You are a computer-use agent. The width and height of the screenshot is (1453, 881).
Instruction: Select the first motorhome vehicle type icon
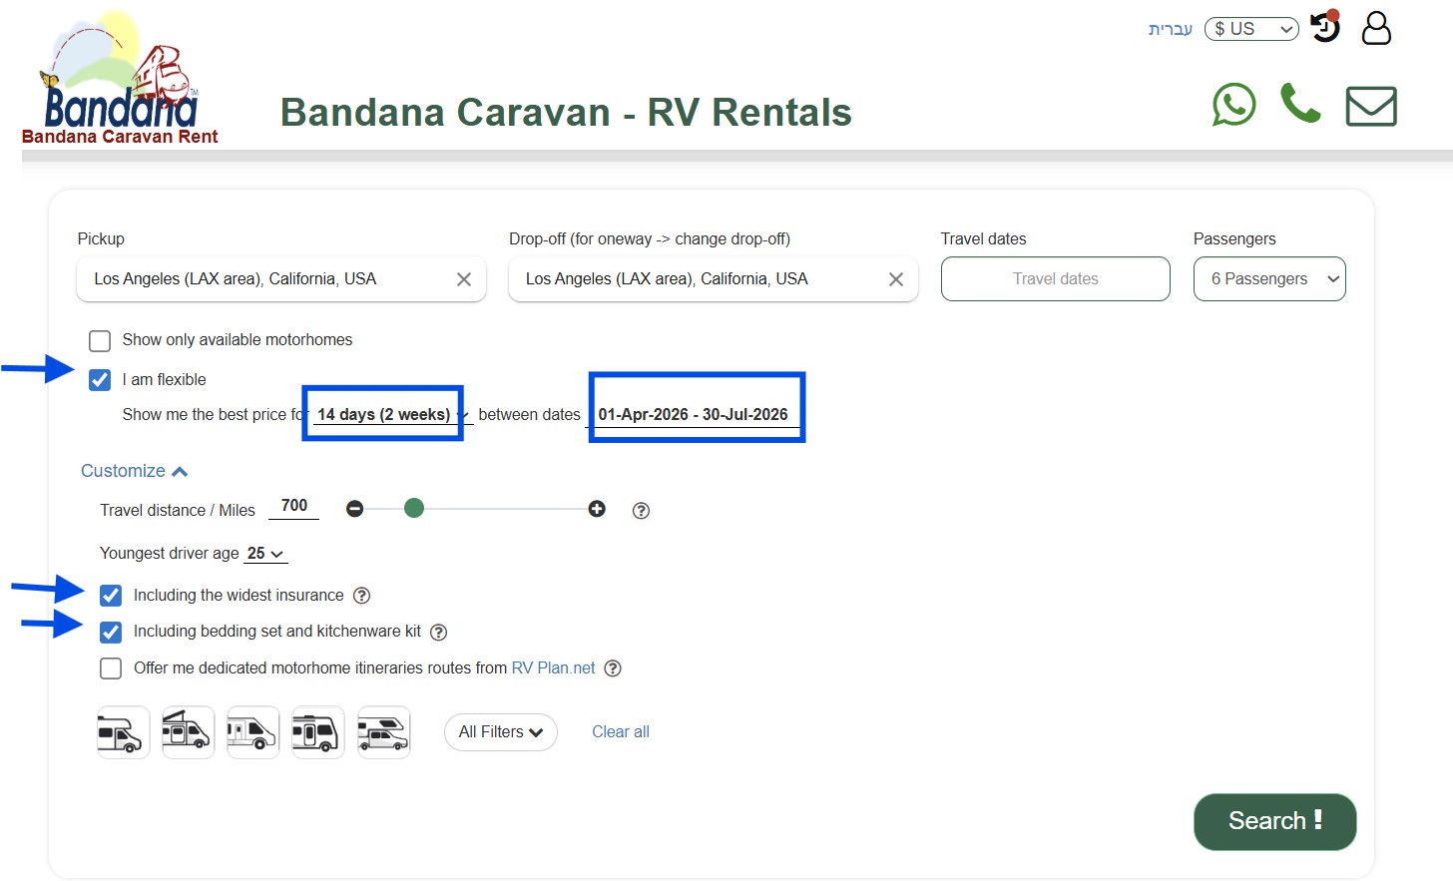tap(123, 731)
